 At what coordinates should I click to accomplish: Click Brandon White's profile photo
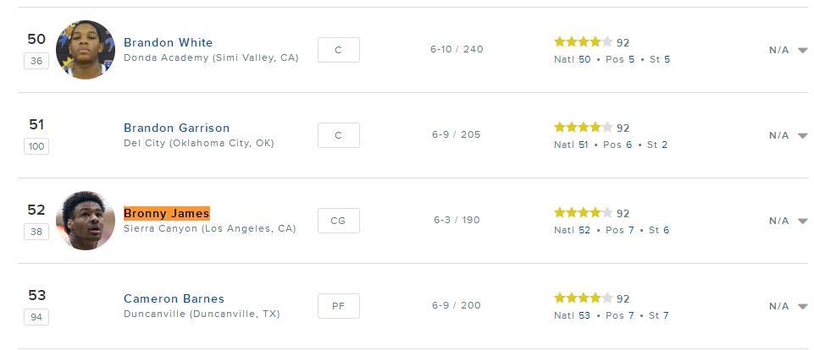86,50
